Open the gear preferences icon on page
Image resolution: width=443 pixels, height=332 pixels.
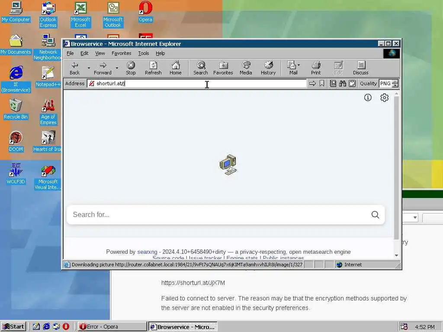click(384, 98)
